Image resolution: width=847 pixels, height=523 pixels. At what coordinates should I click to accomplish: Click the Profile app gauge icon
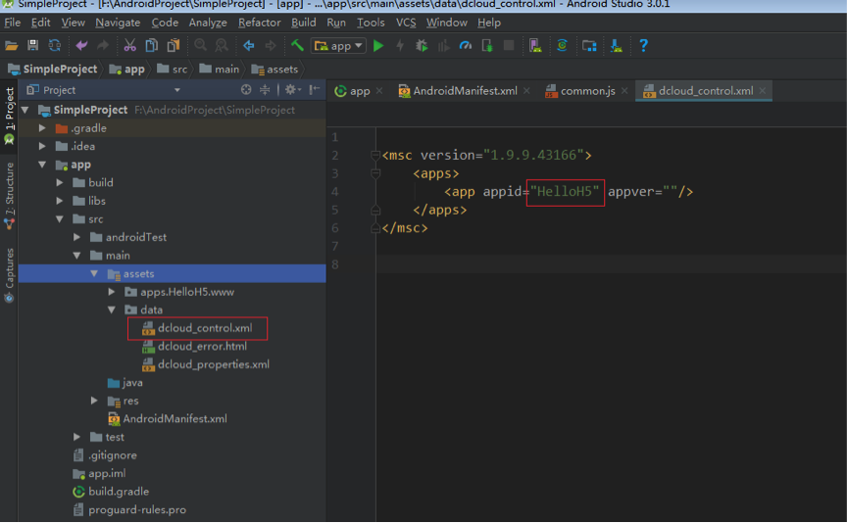point(465,46)
